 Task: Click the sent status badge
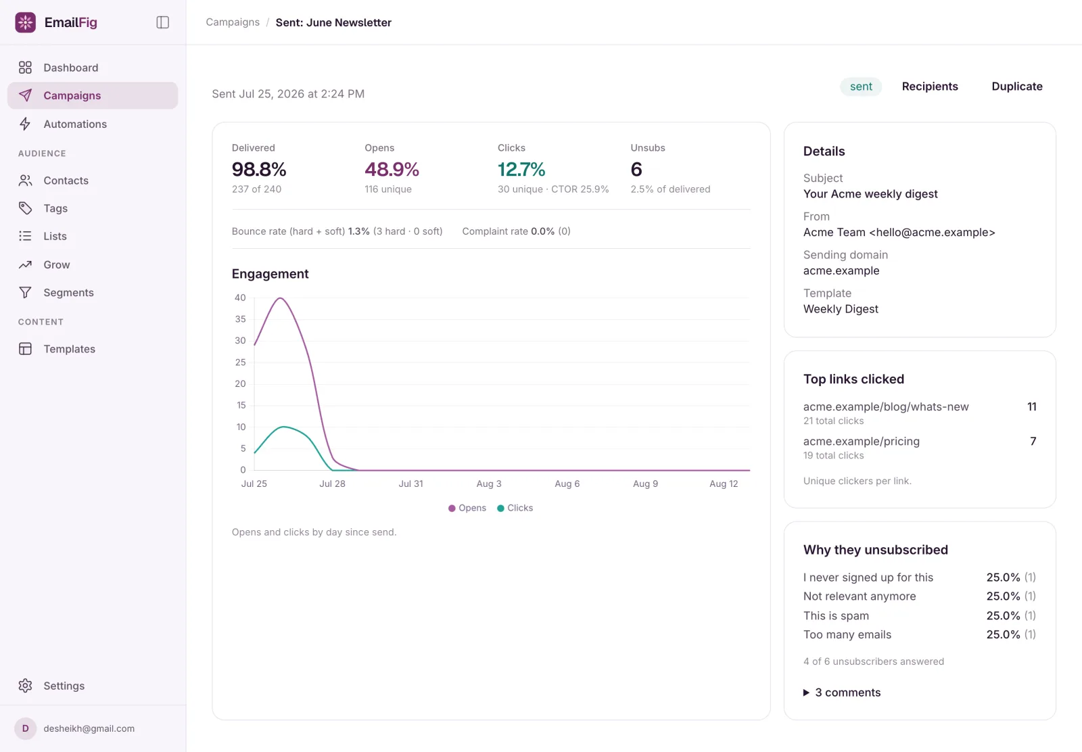click(861, 87)
